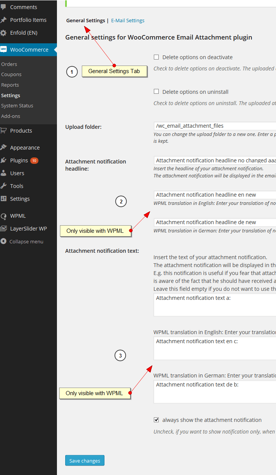Select the WooCommerce menu entry
Screen dimensions: 276x475
tap(28, 49)
